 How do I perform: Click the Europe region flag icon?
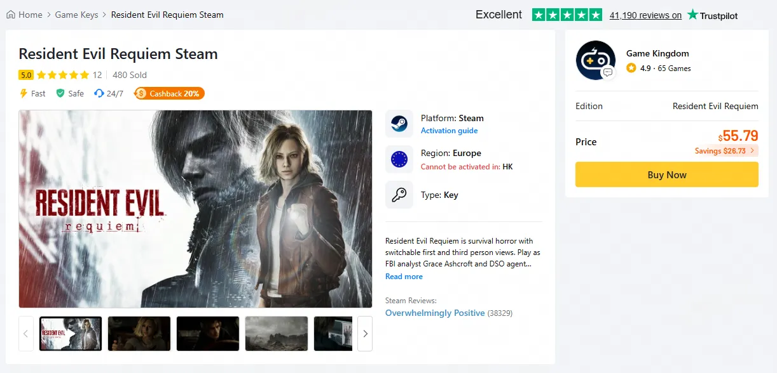point(399,159)
